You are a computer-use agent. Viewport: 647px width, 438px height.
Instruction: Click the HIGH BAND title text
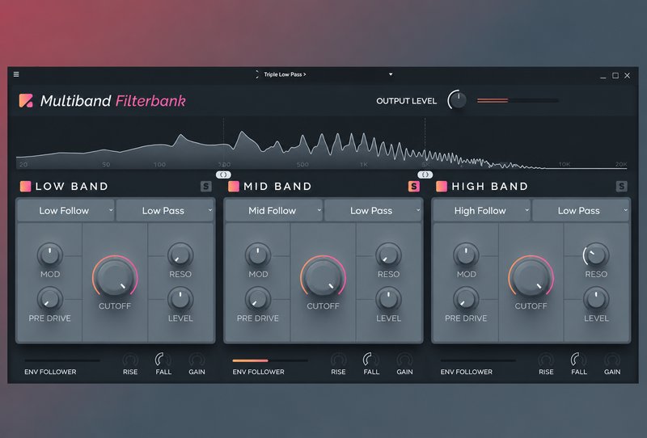490,187
